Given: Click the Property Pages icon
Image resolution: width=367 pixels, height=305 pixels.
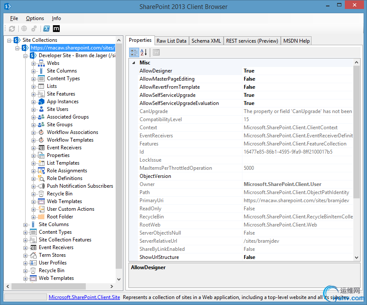Looking at the screenshot, I should [156, 52].
